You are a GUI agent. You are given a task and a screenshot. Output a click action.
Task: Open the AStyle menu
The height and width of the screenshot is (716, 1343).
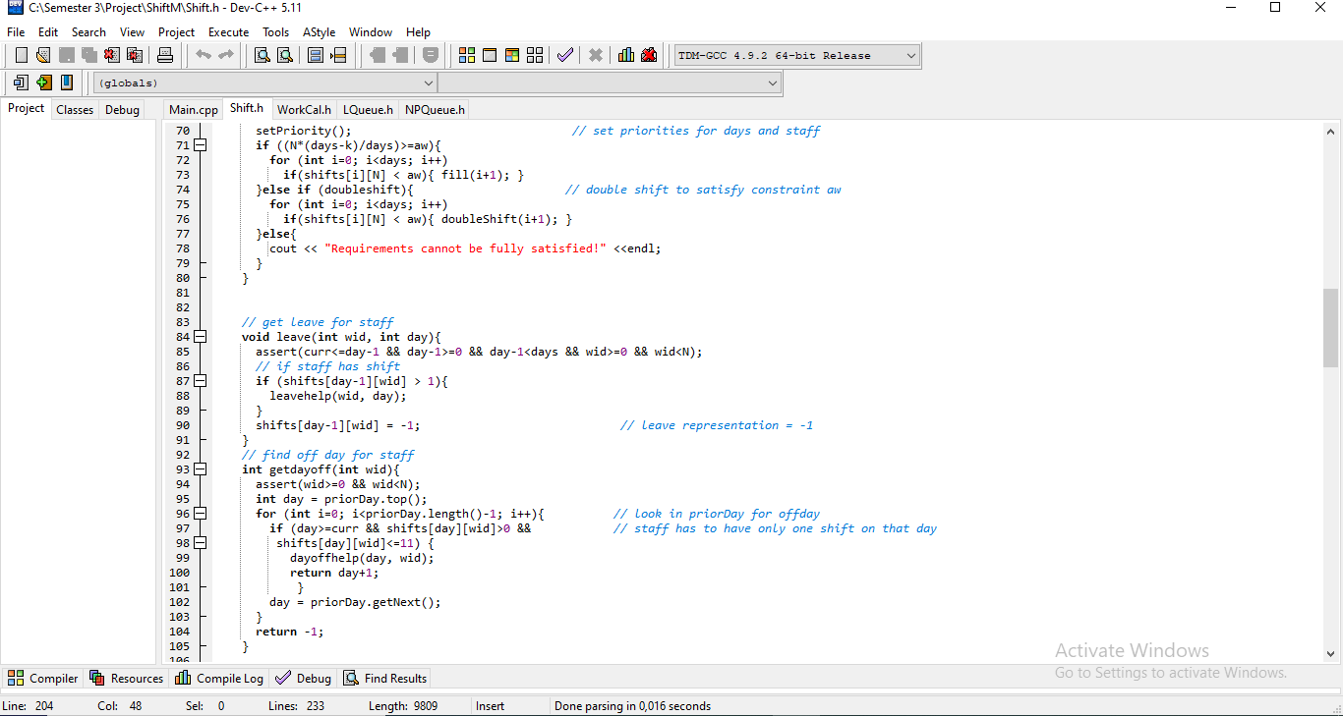(319, 32)
